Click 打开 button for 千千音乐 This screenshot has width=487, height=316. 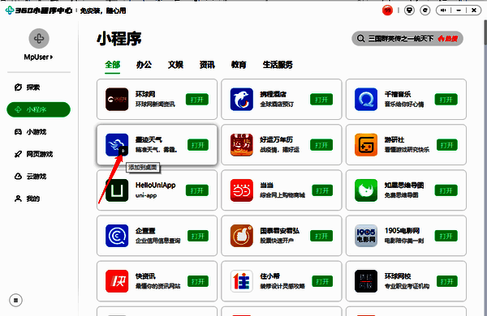pos(446,99)
